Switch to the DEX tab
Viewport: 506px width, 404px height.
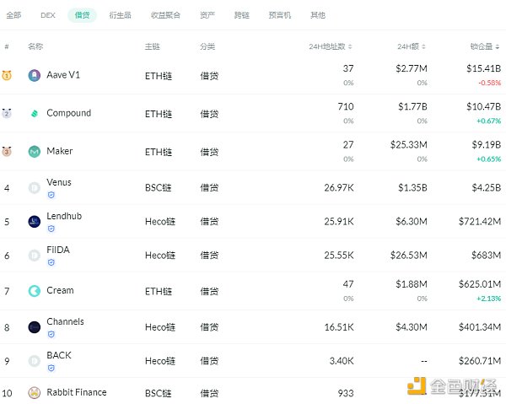pyautogui.click(x=48, y=15)
